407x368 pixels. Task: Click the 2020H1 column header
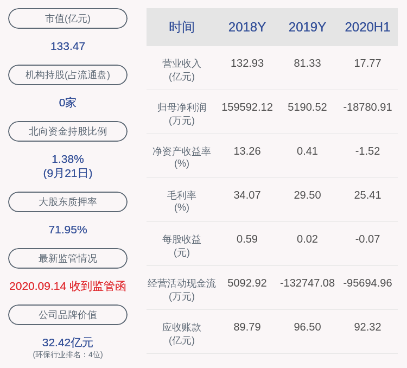[367, 27]
